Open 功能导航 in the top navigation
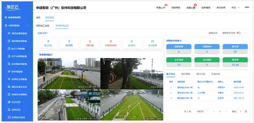Screen dimensions: 254x123 [x=176, y=8]
